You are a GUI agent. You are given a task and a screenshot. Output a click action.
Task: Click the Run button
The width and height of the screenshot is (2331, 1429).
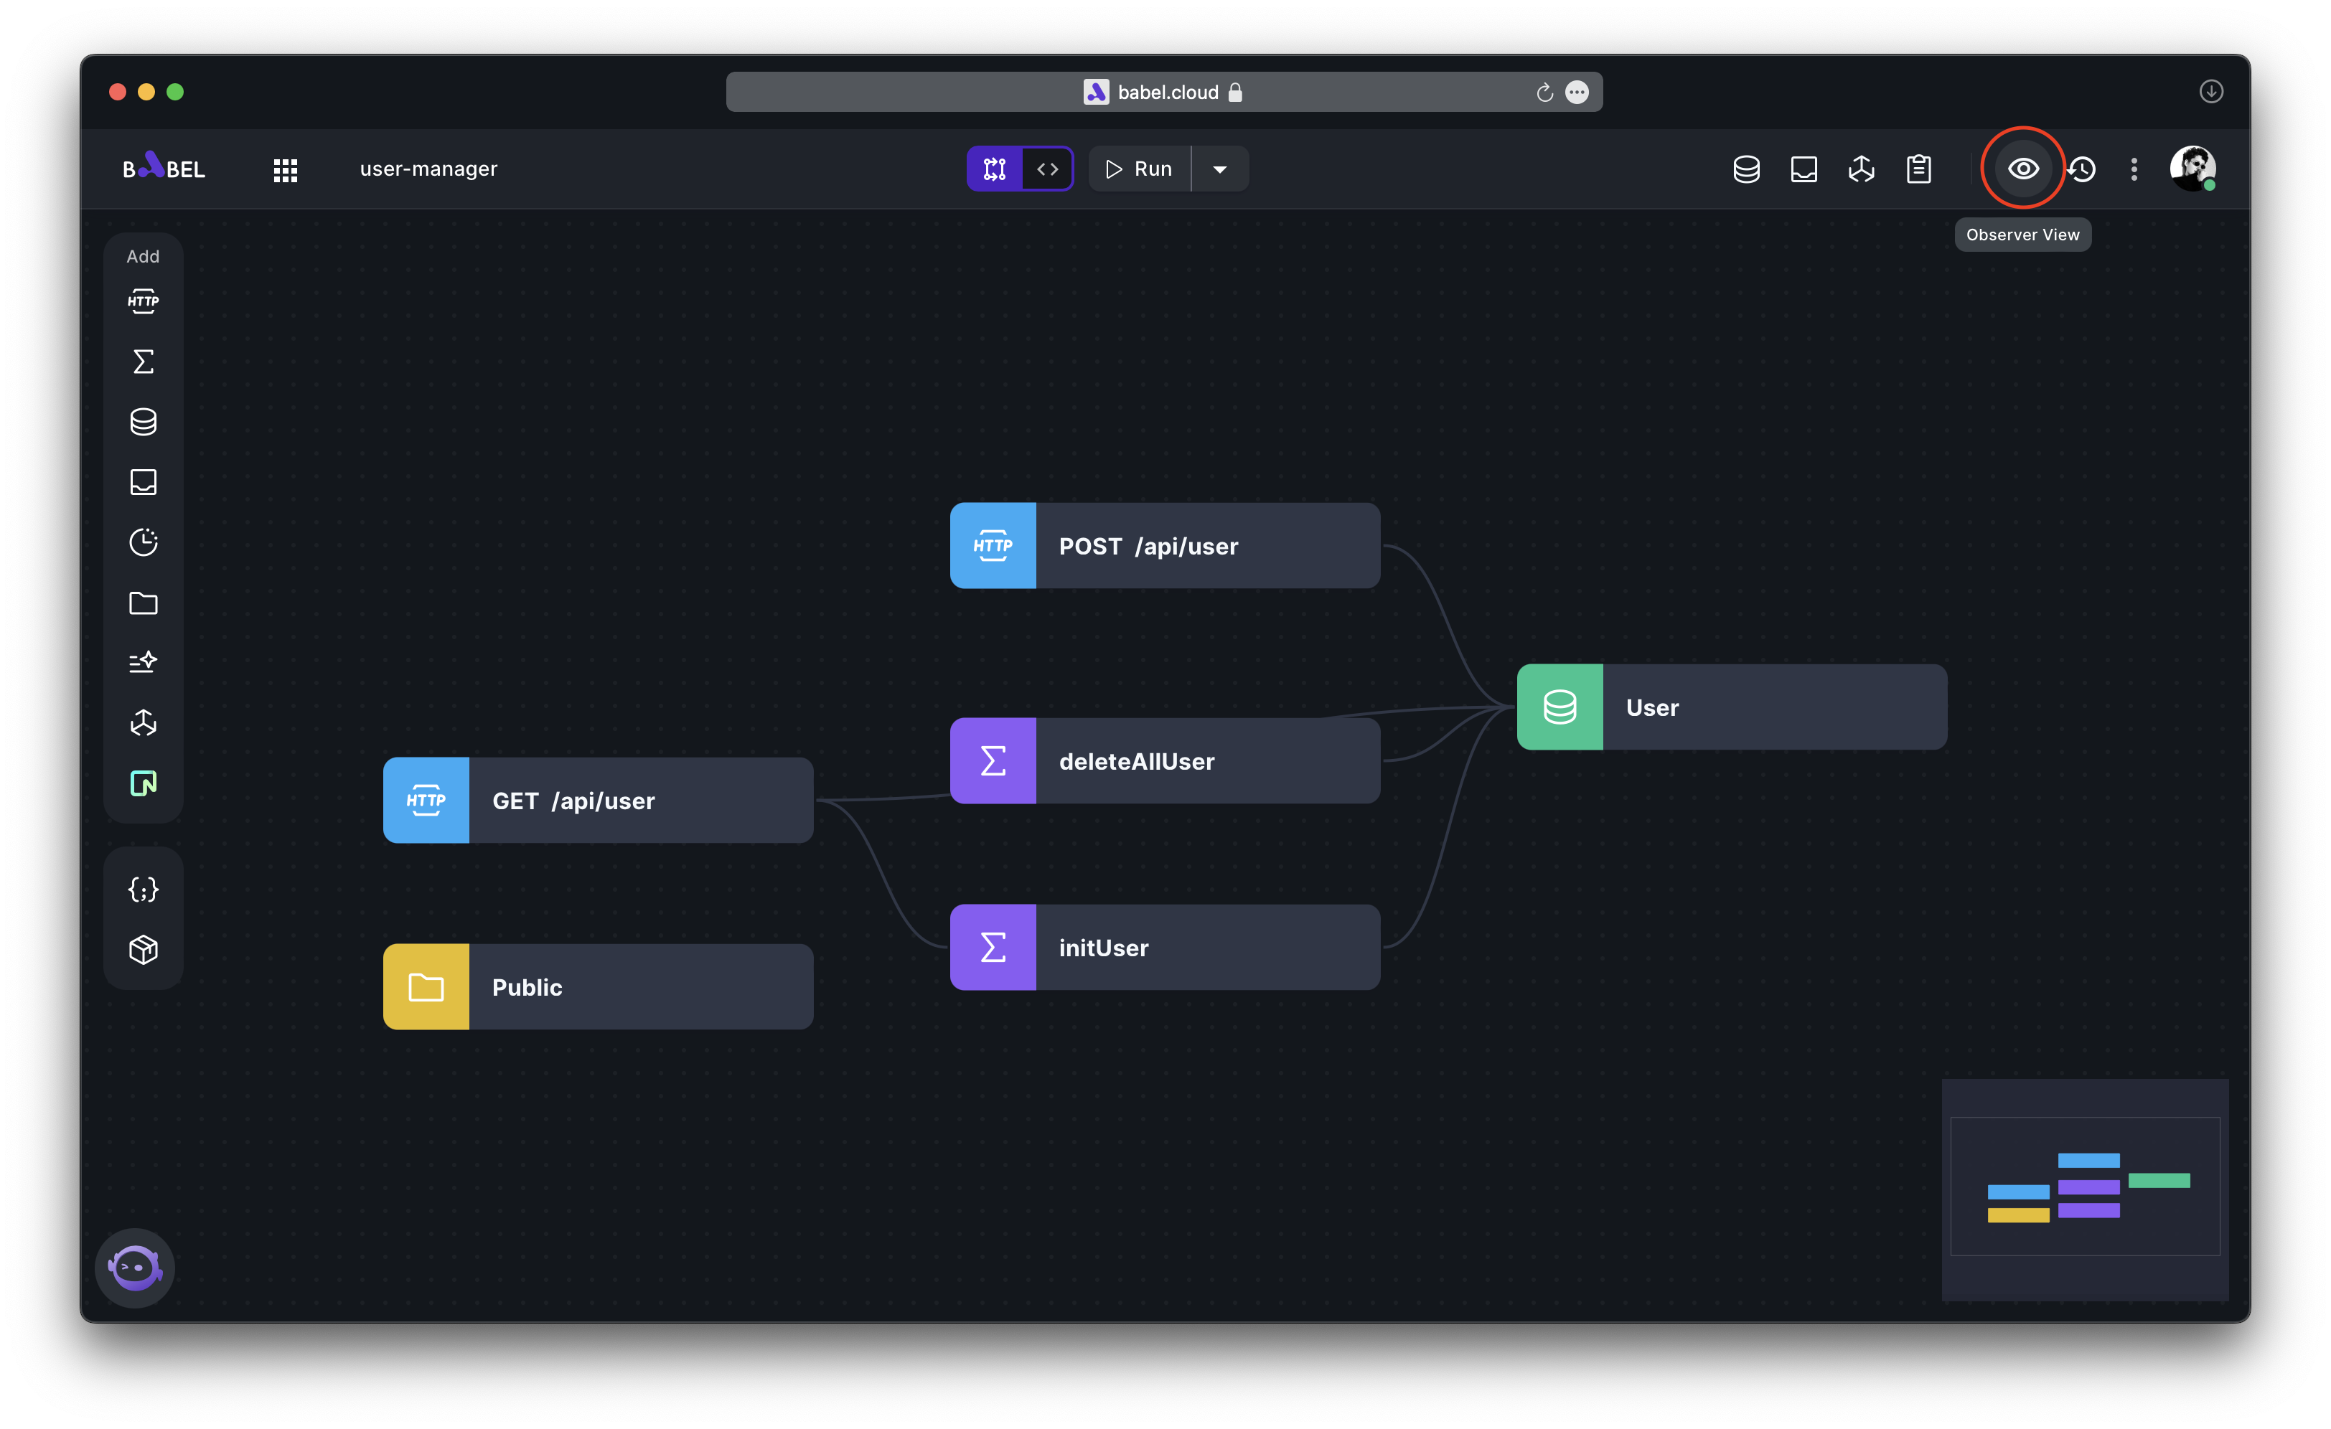tap(1140, 169)
